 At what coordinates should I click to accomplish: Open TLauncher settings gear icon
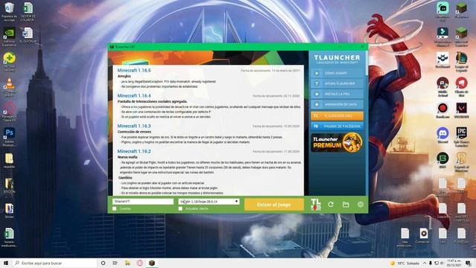[360, 205]
